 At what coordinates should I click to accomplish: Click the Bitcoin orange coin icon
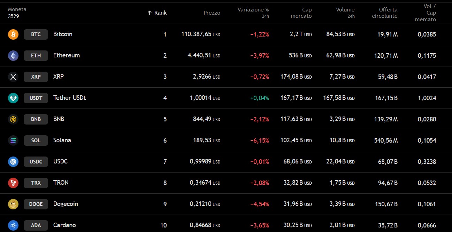pos(13,34)
